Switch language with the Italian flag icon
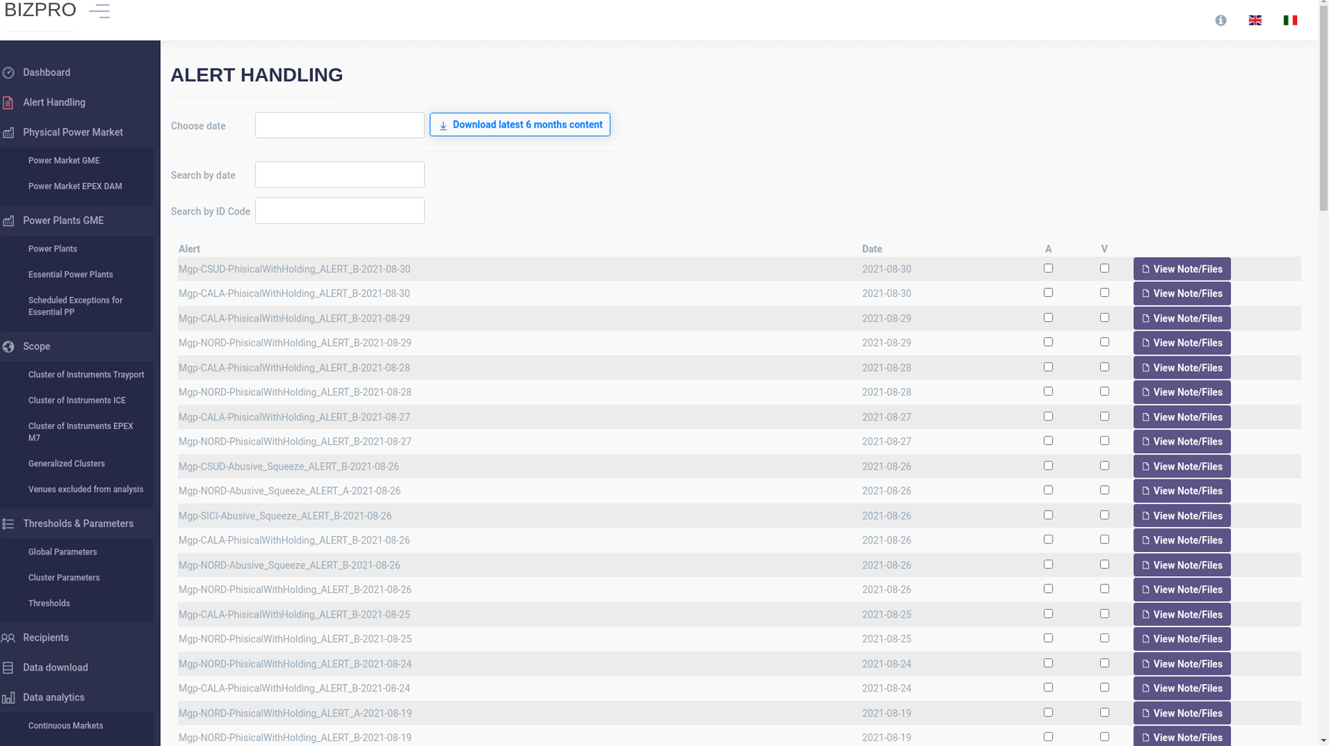This screenshot has width=1329, height=746. click(x=1290, y=20)
